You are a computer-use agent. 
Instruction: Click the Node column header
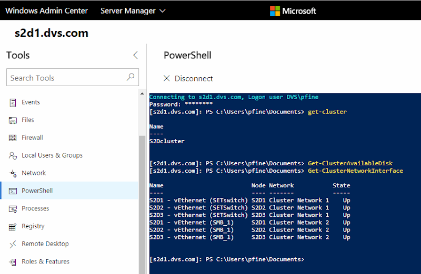258,185
